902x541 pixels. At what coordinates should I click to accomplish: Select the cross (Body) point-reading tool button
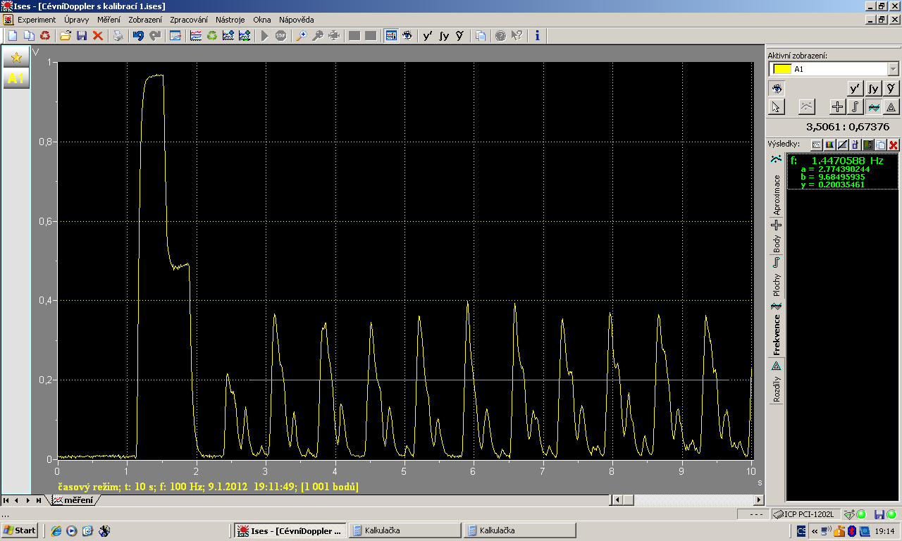tap(837, 106)
